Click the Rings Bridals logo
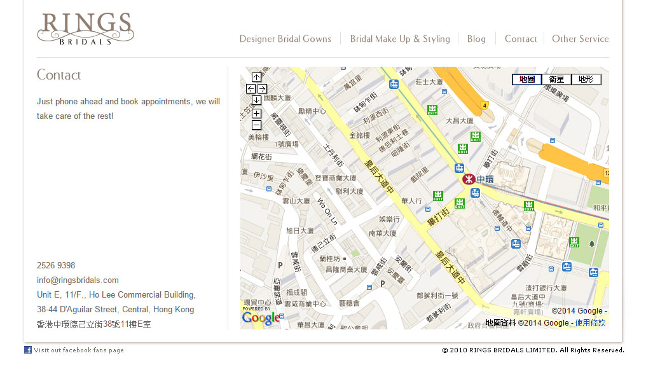 (85, 29)
